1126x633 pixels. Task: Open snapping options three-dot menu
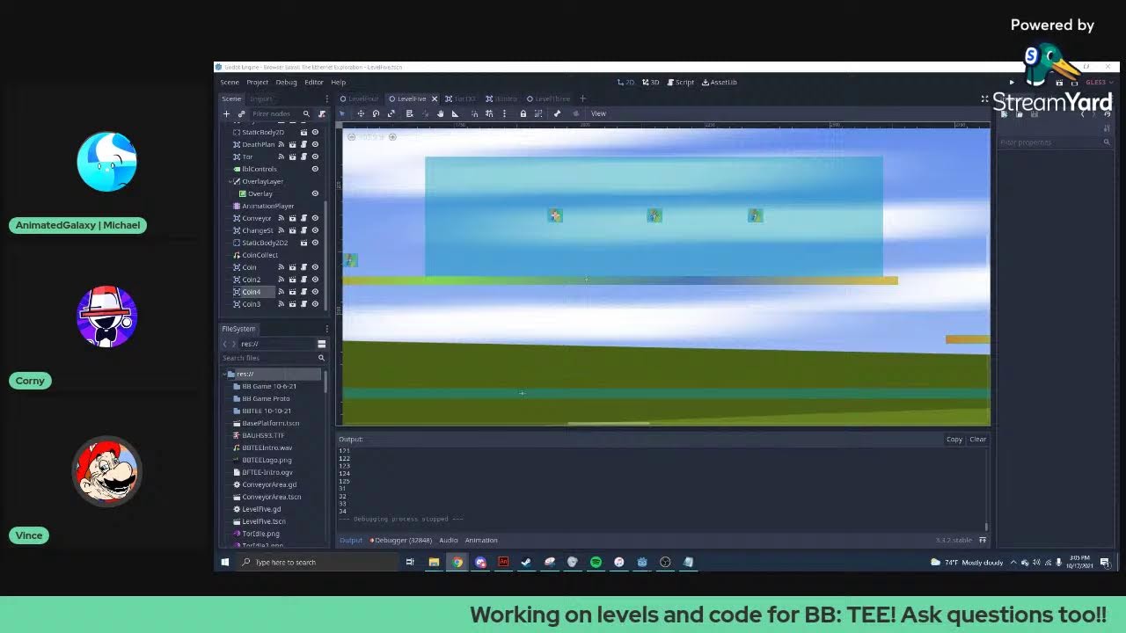[x=504, y=113]
